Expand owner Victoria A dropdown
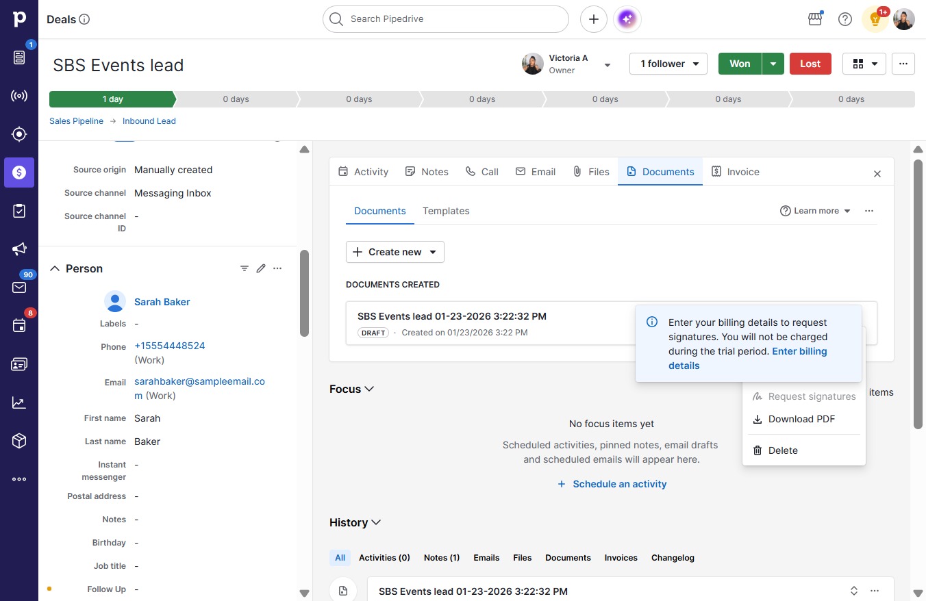926x601 pixels. coord(607,65)
